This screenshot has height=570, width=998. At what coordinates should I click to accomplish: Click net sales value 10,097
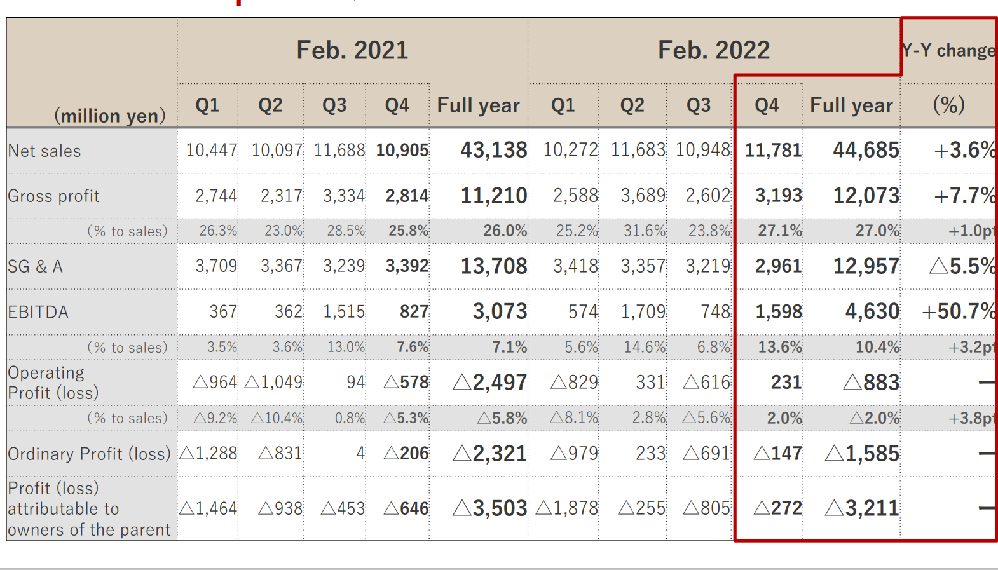click(277, 151)
